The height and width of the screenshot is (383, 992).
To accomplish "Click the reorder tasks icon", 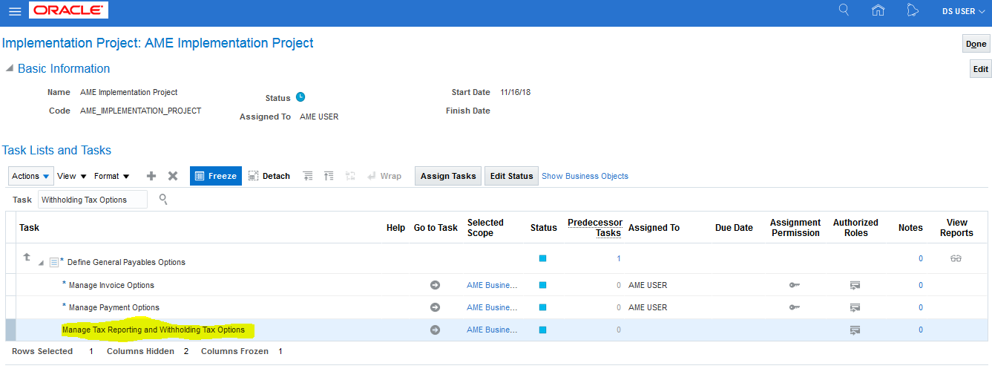I will coord(351,176).
